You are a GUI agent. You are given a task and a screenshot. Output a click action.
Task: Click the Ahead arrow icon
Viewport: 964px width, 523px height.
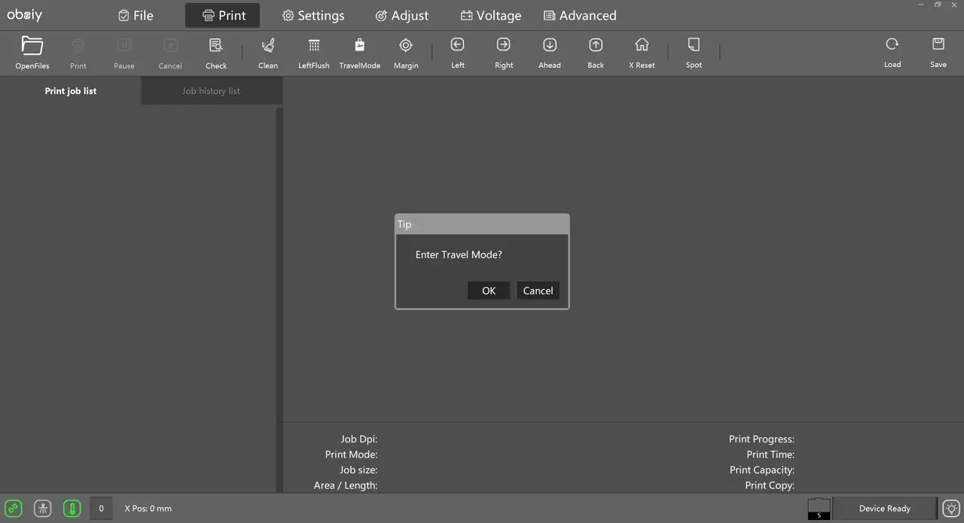550,45
